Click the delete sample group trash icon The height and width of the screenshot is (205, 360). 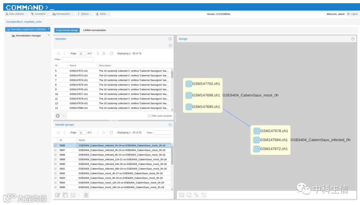(x=86, y=195)
